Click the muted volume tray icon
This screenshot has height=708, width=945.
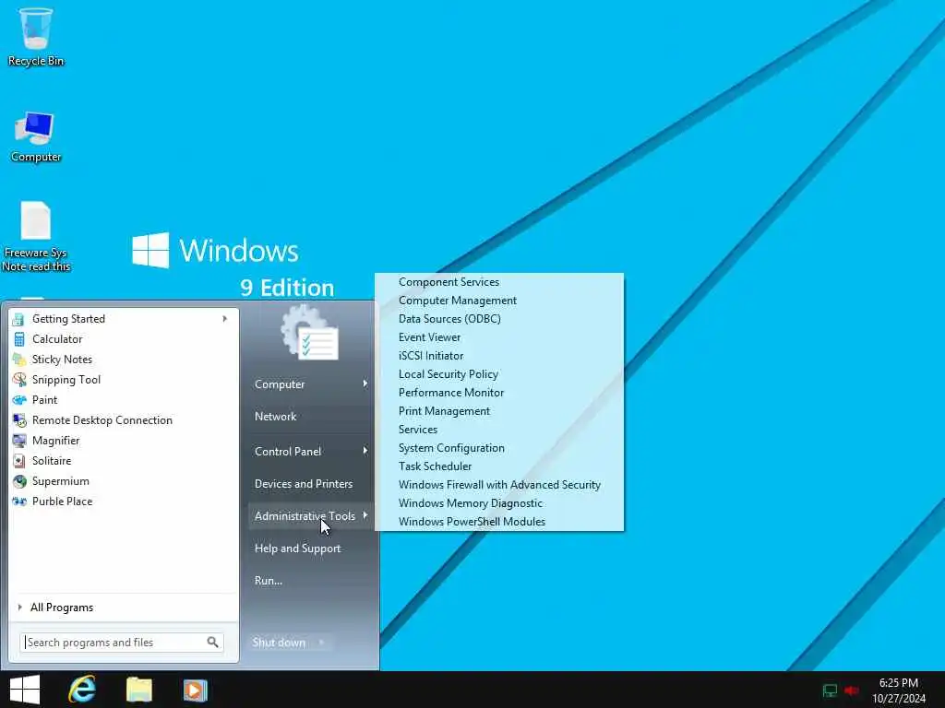click(852, 690)
